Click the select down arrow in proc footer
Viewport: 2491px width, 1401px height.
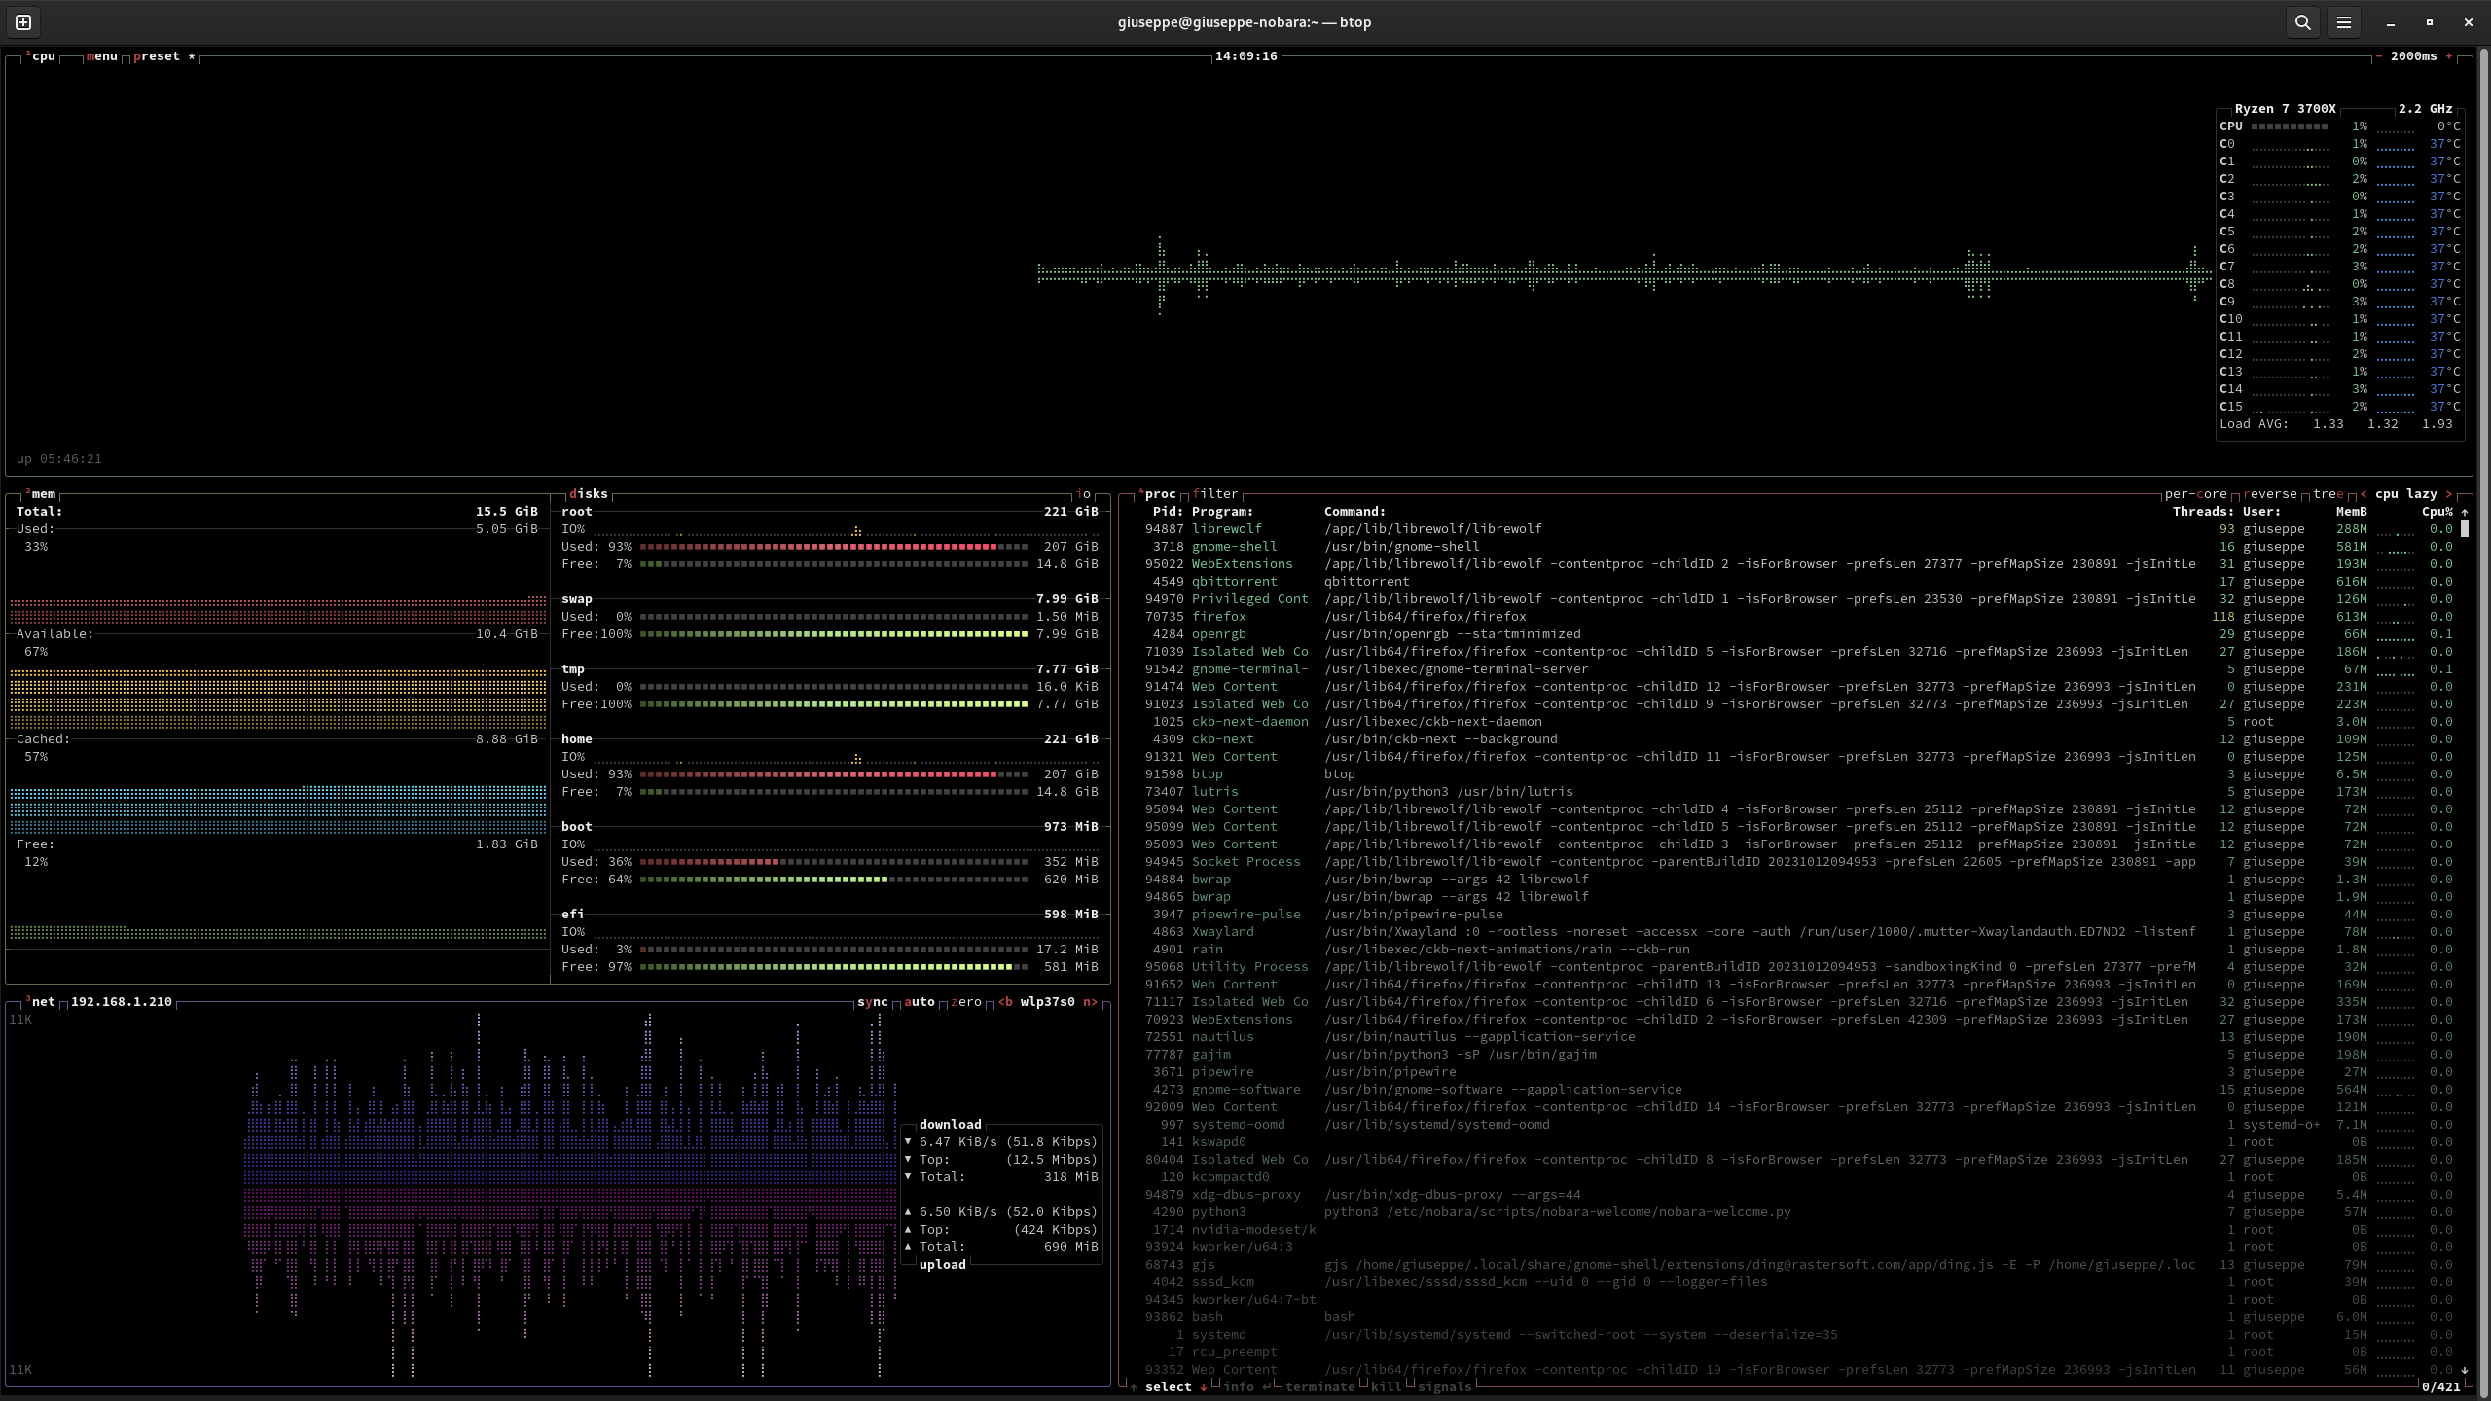(1204, 1387)
